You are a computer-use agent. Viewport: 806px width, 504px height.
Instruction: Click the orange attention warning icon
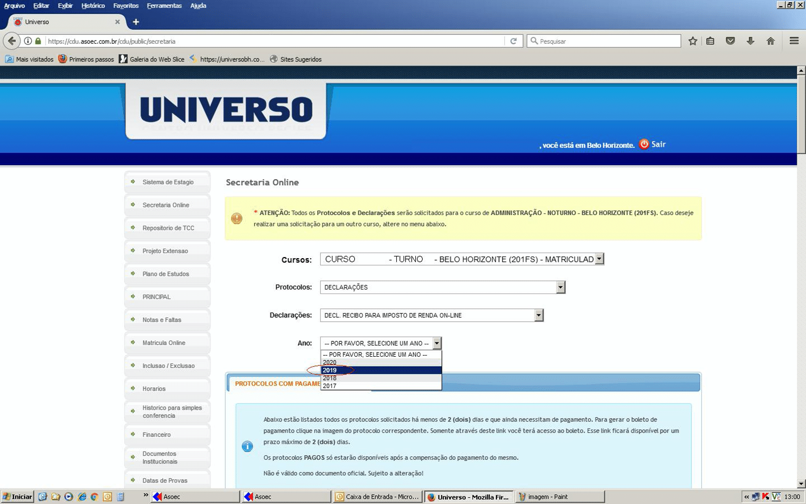tap(237, 219)
